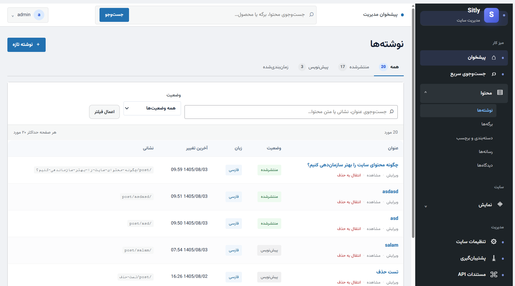Open برگه‌ها in the sidebar
This screenshot has width=515, height=286.
point(487,124)
